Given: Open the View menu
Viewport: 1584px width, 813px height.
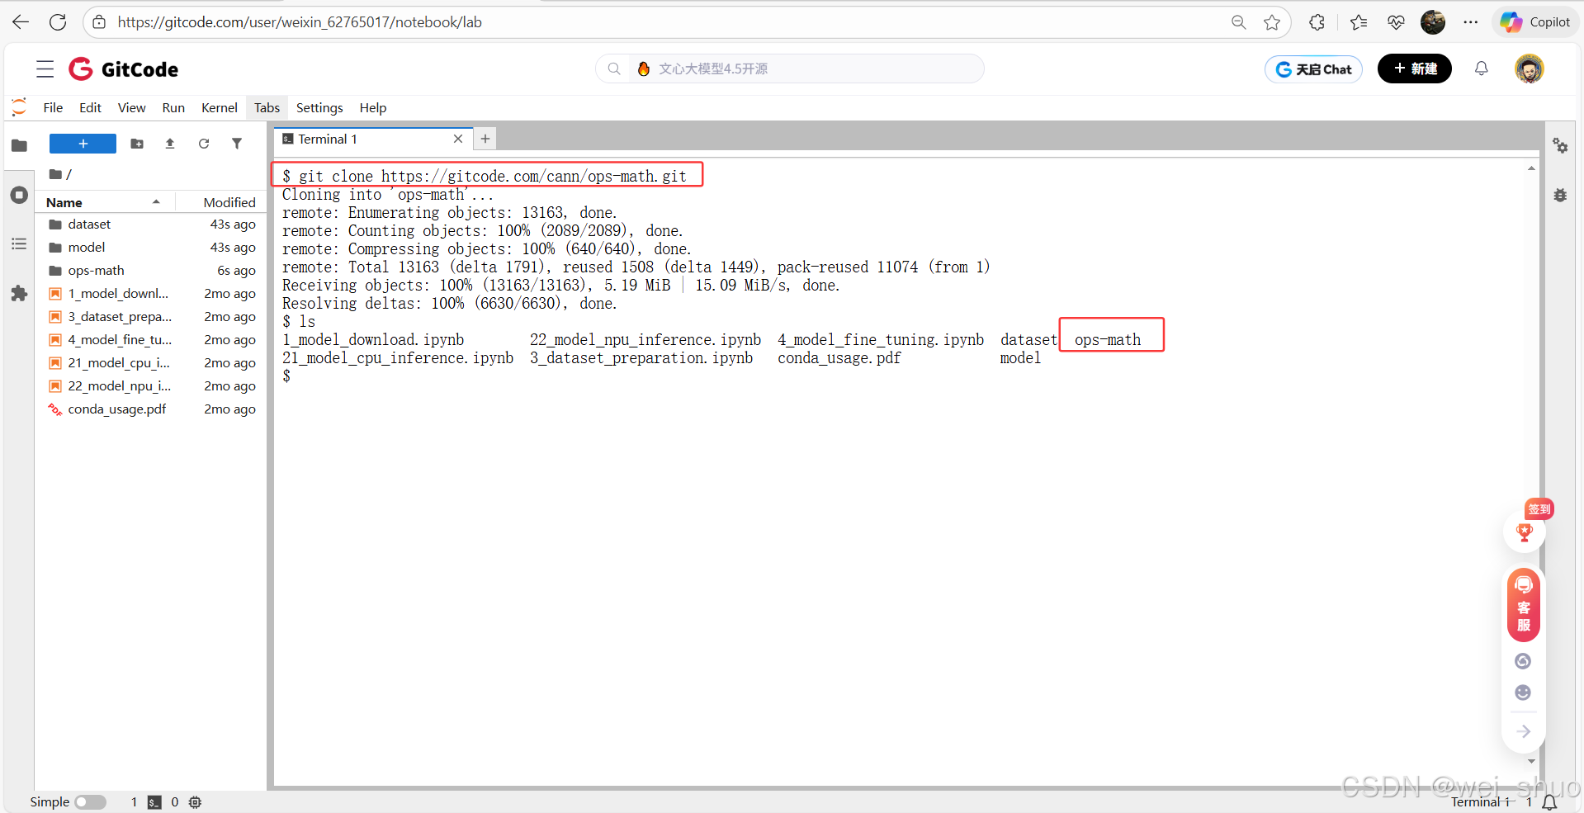Looking at the screenshot, I should click(x=131, y=107).
